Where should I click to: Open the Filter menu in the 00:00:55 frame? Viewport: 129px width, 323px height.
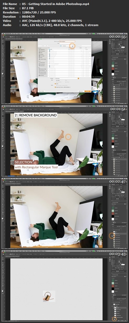pos(32,34)
